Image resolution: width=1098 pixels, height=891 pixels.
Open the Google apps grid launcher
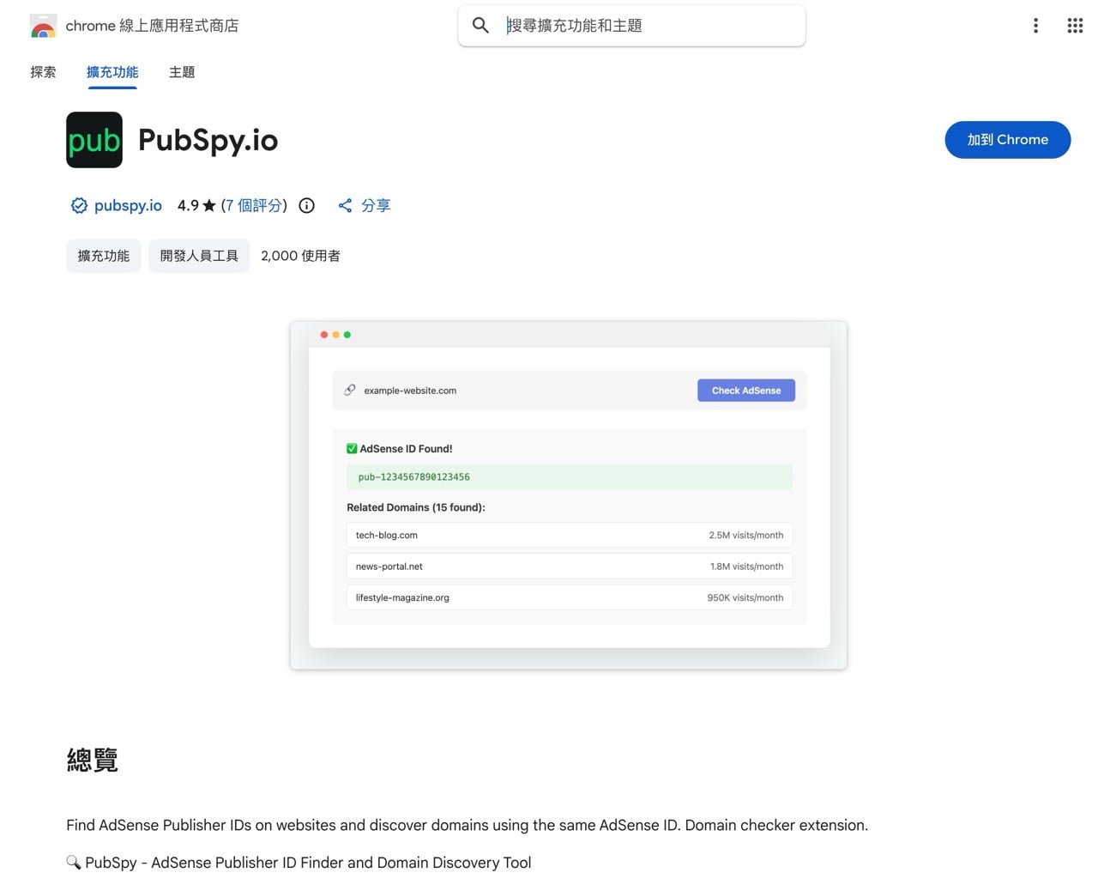pos(1074,26)
